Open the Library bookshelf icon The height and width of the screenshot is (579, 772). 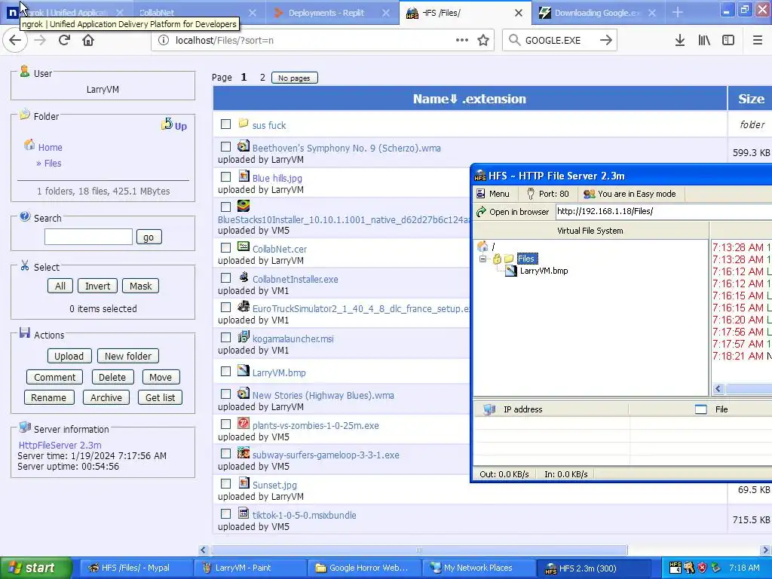point(704,41)
